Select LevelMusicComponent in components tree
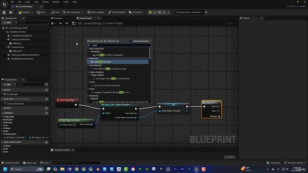 [22, 36]
